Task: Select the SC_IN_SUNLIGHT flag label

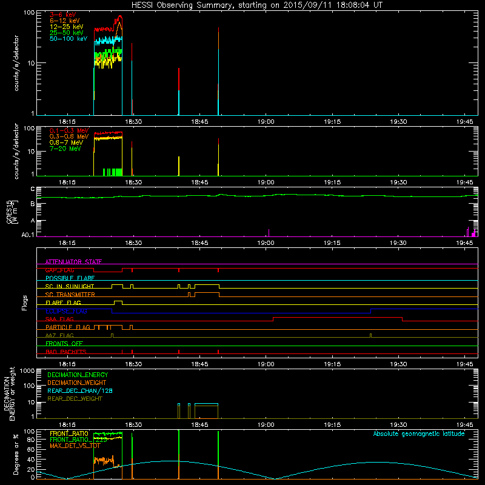Action: tap(70, 286)
